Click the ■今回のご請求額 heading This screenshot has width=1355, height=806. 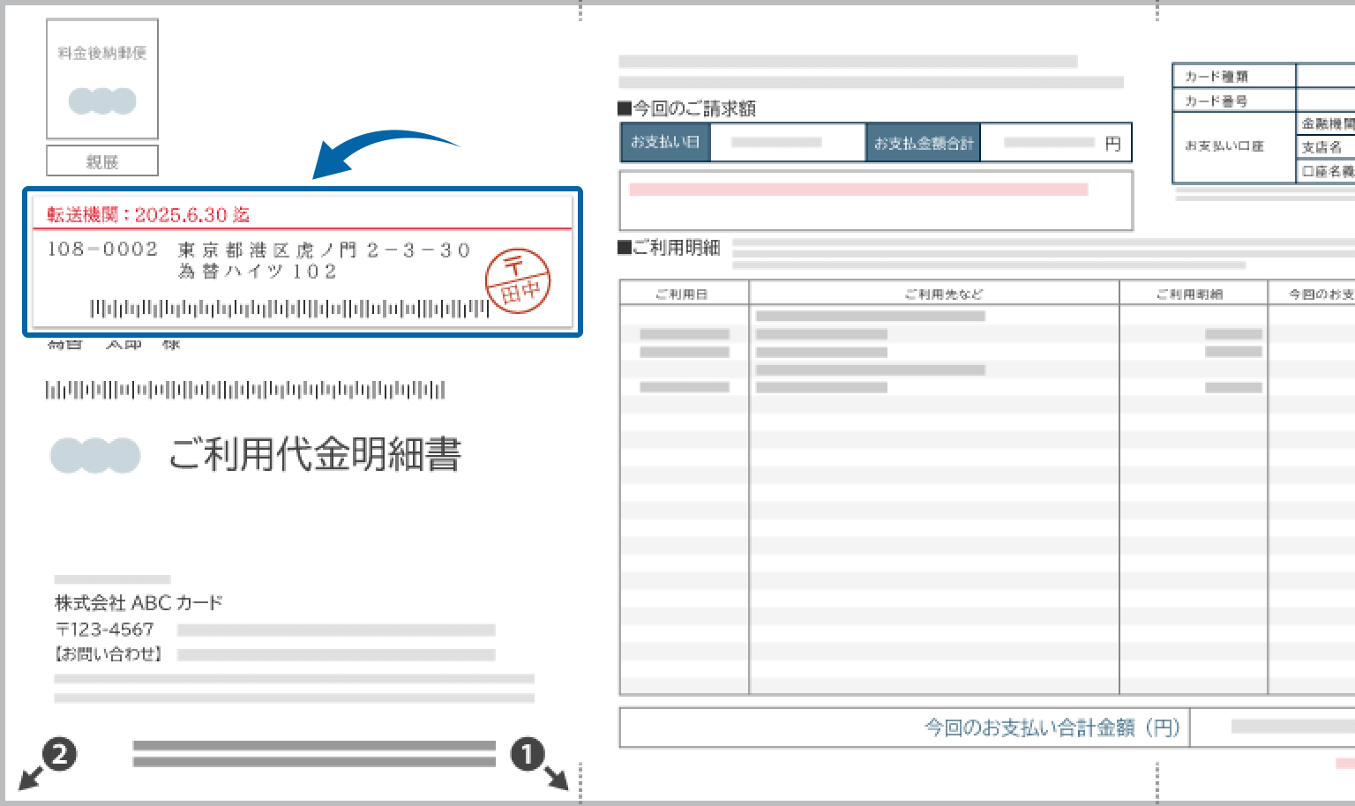point(686,108)
